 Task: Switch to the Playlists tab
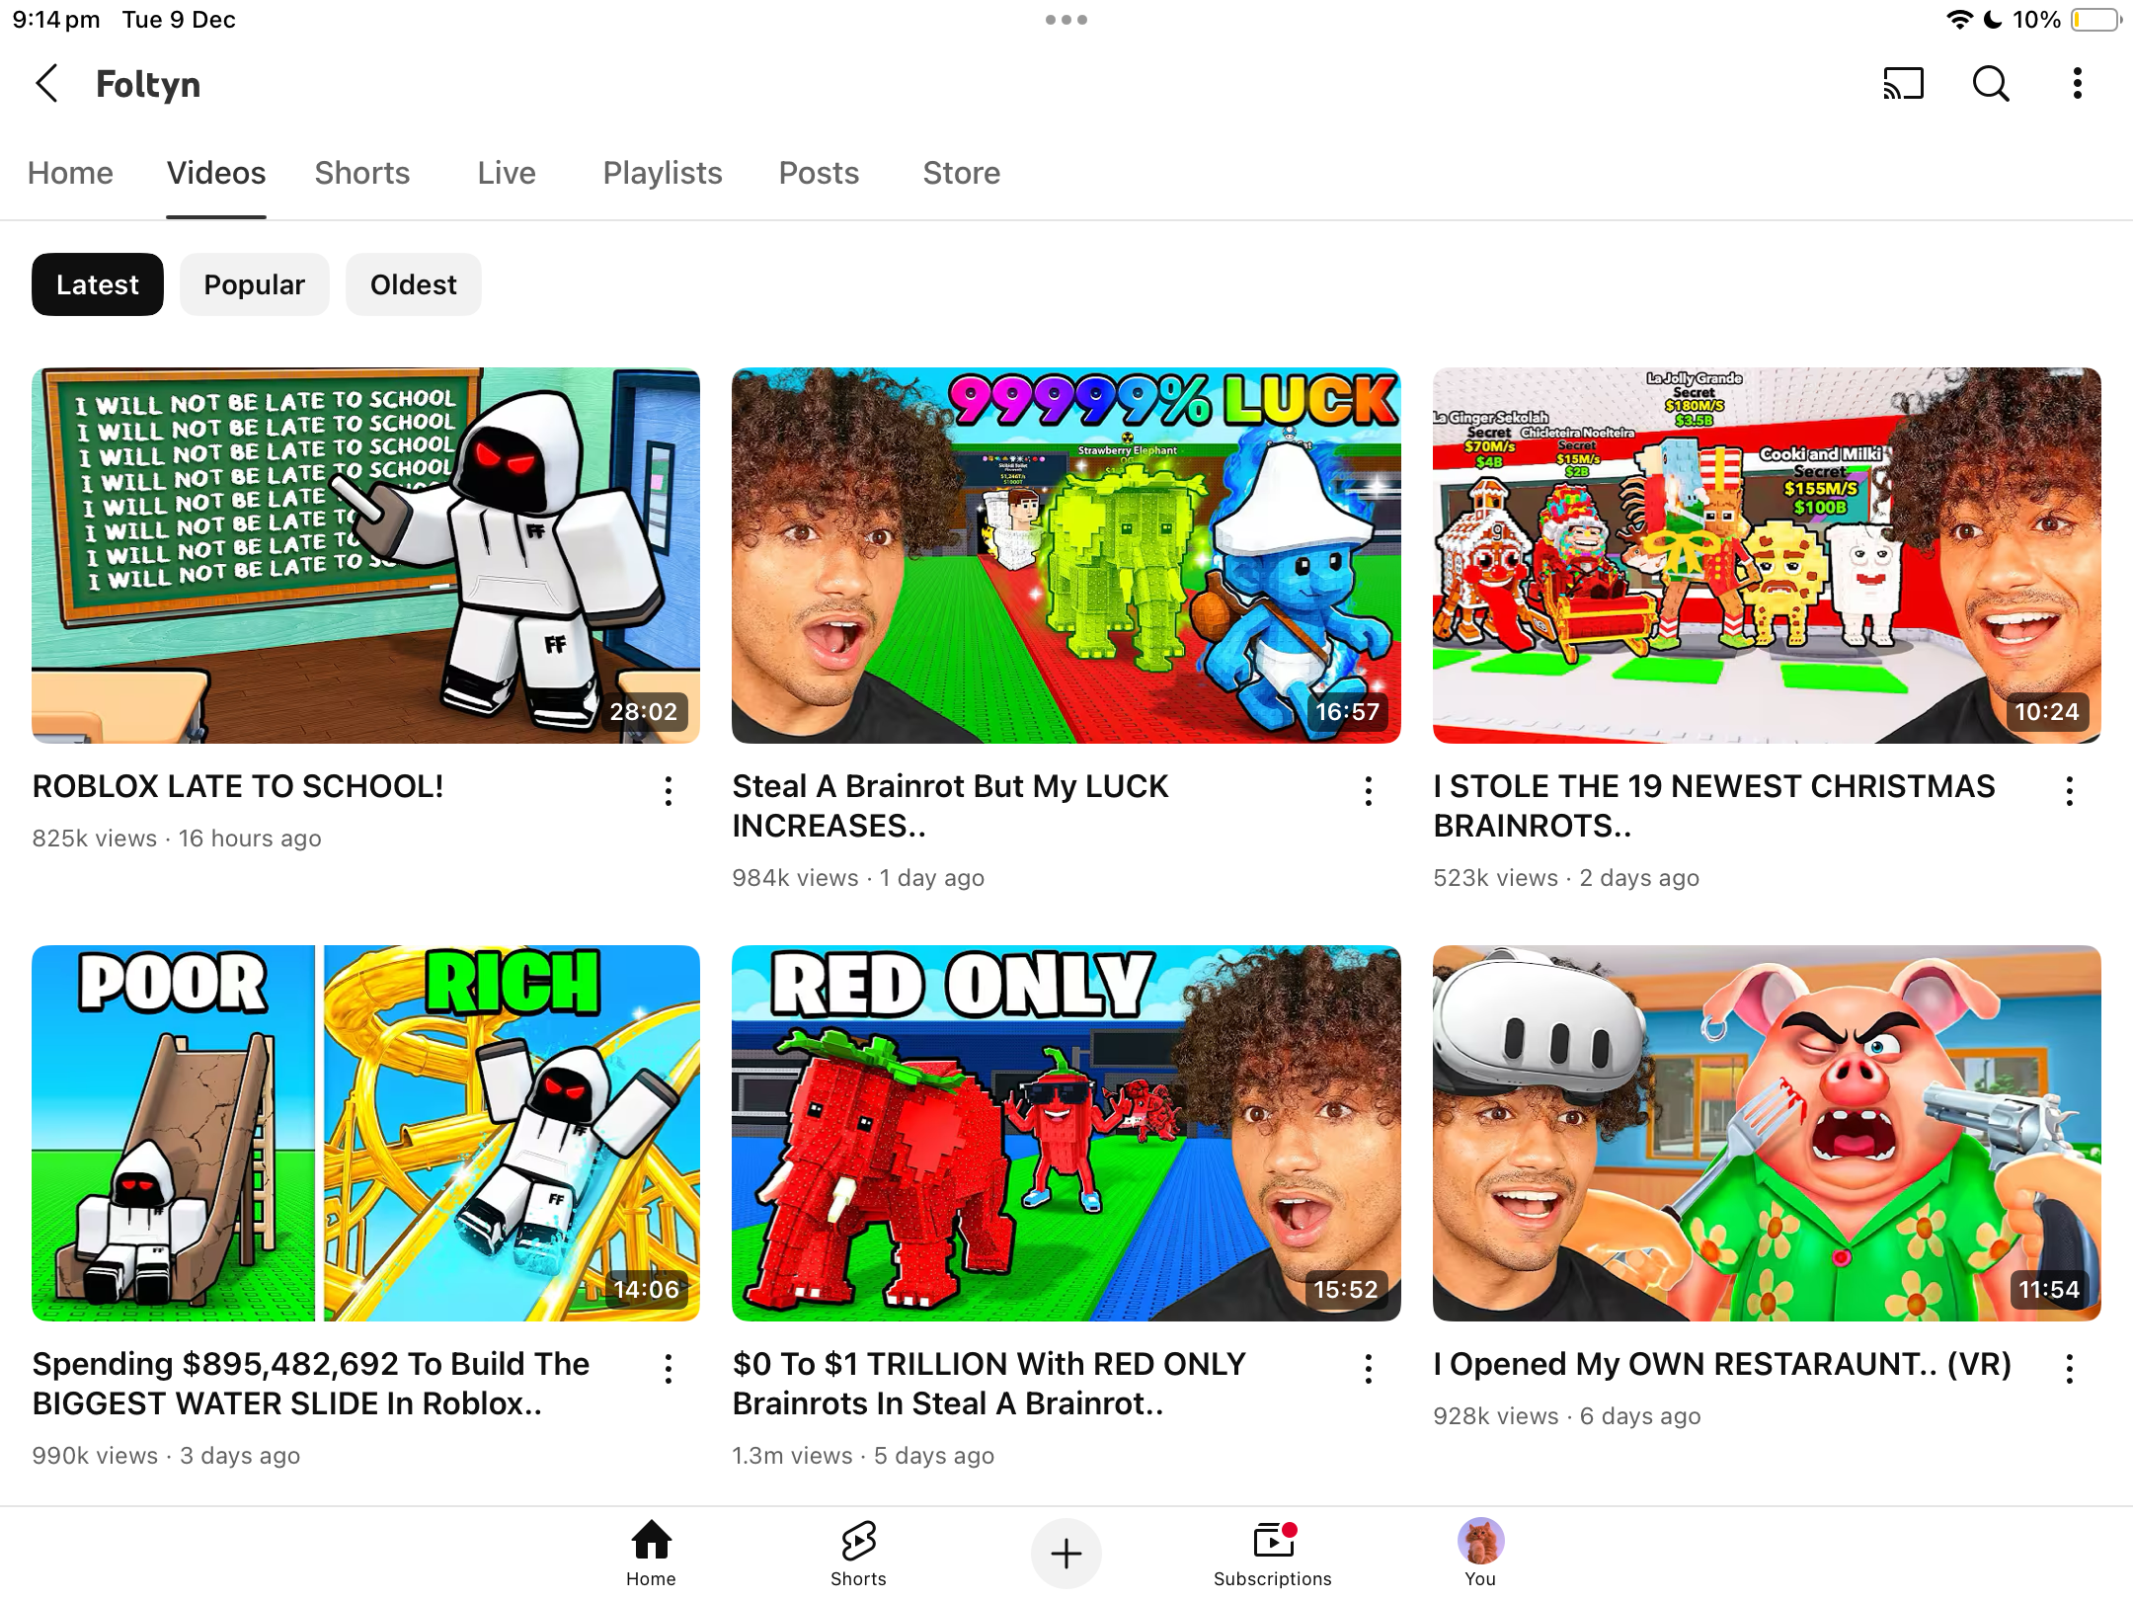[662, 173]
